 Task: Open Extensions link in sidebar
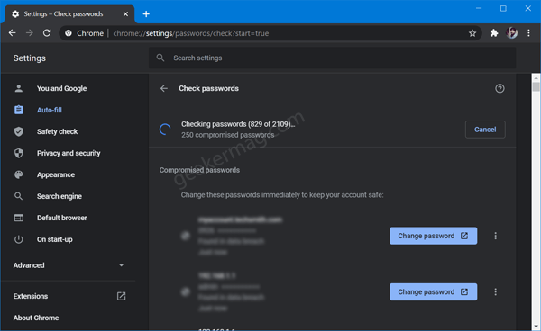pos(31,296)
